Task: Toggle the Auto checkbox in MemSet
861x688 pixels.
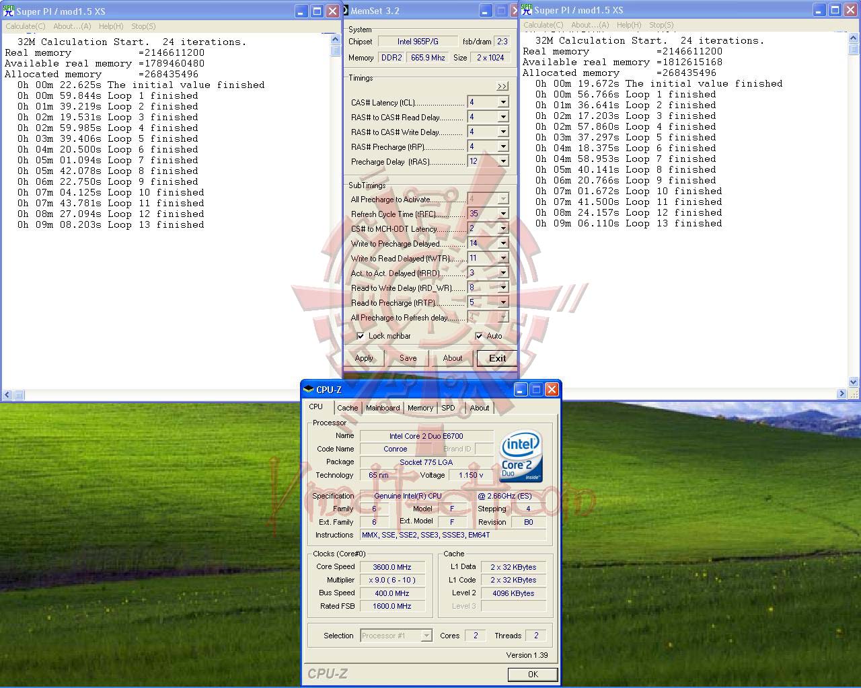Action: pos(479,336)
